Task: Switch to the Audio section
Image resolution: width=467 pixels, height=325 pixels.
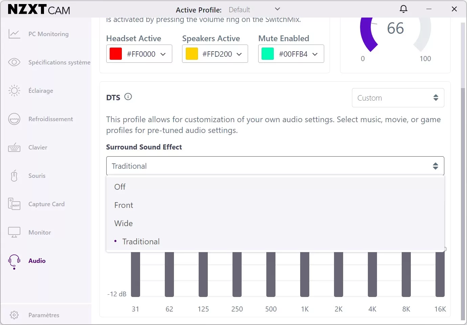Action: coord(37,261)
